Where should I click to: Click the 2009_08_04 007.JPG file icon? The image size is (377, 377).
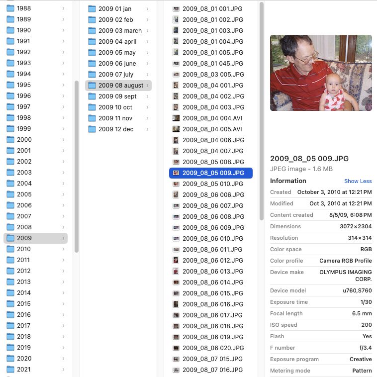176,151
